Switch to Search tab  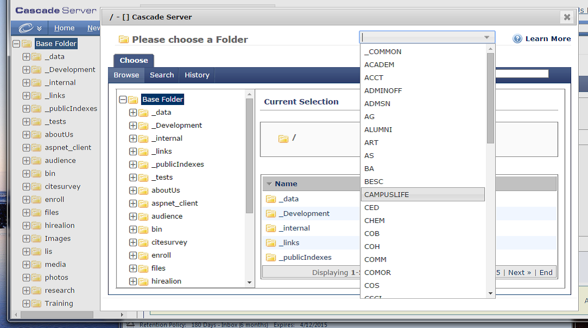pos(162,75)
